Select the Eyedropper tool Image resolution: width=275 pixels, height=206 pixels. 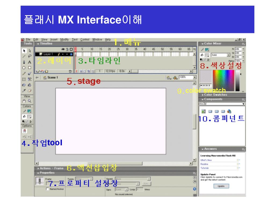pos(24,91)
